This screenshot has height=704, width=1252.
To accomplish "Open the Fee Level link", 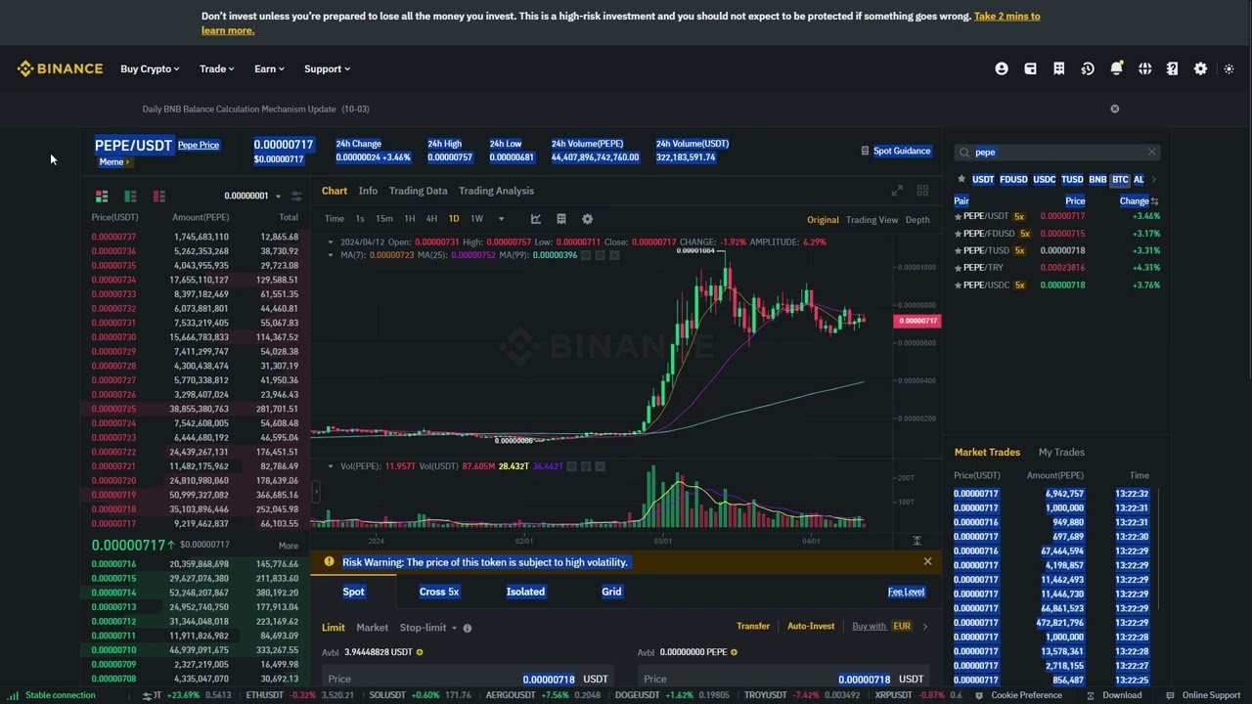I will [906, 592].
